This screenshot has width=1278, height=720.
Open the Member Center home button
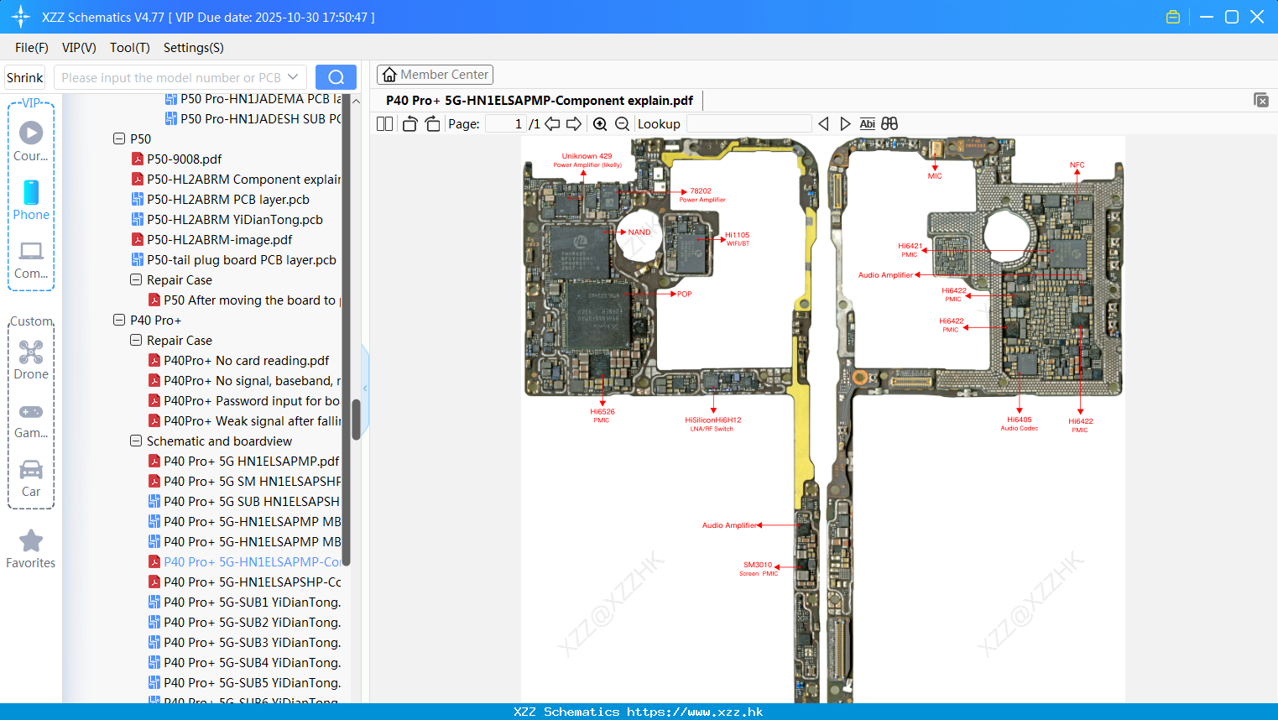click(x=435, y=75)
